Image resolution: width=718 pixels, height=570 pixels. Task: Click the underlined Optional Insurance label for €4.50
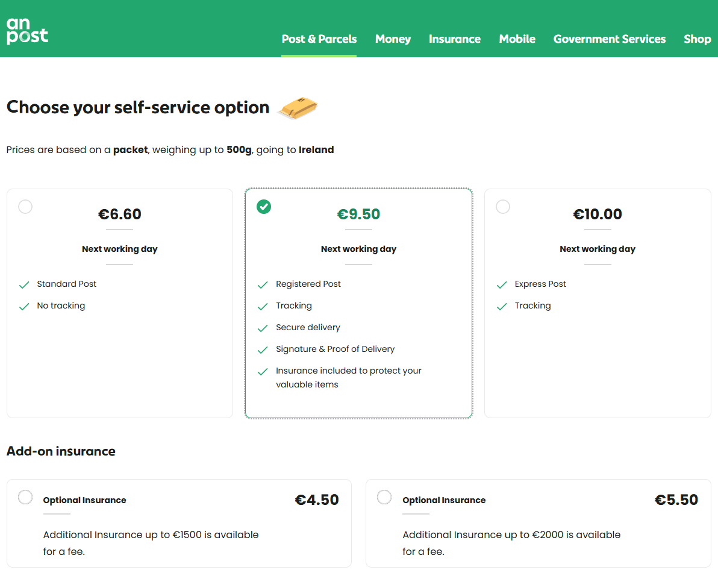click(x=84, y=500)
